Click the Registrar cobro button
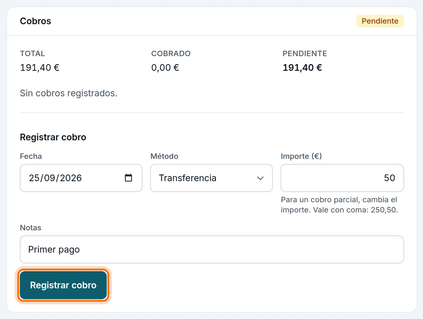The image size is (423, 319). point(63,285)
